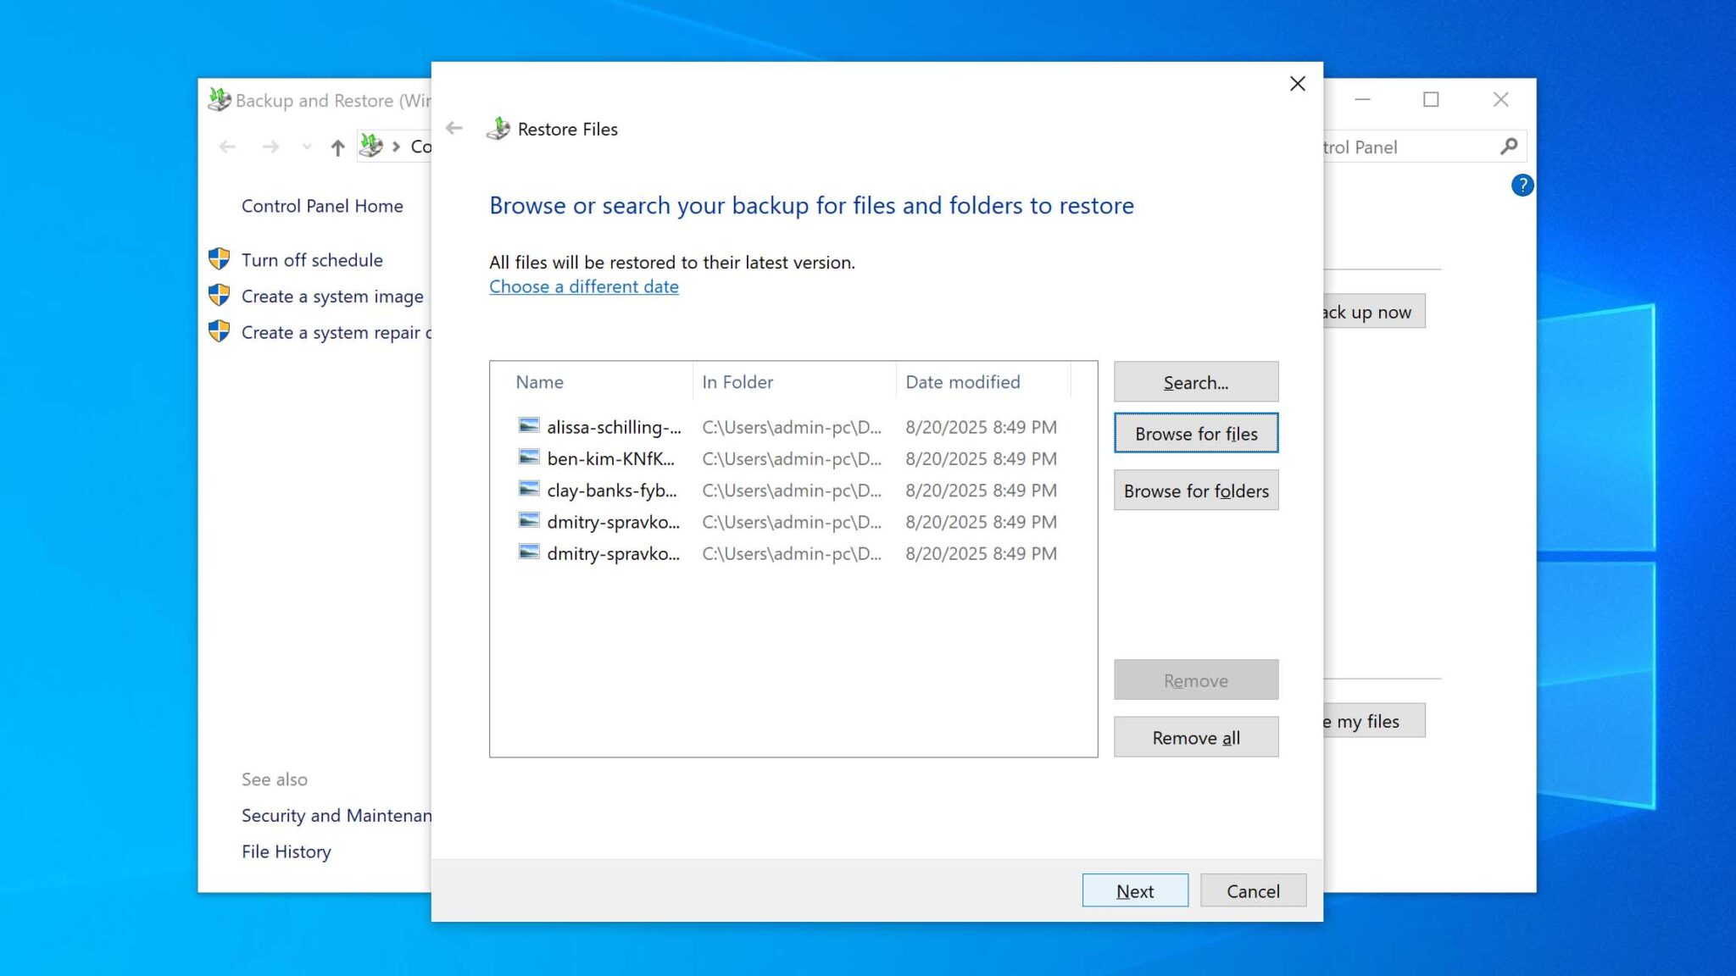The height and width of the screenshot is (976, 1736).
Task: Sort files by the Name column header
Action: tap(540, 381)
